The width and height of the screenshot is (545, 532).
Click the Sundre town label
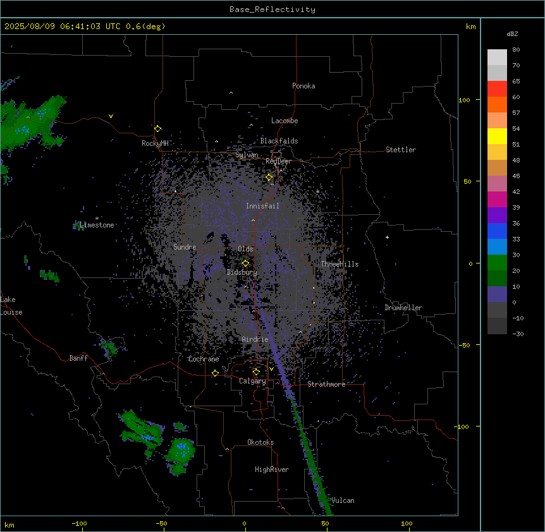pyautogui.click(x=185, y=247)
